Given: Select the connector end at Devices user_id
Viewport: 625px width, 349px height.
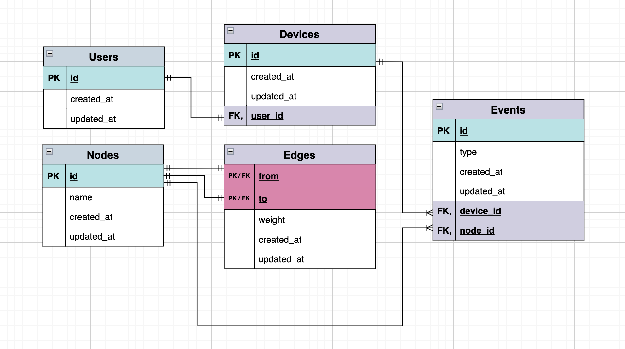Looking at the screenshot, I should click(220, 118).
